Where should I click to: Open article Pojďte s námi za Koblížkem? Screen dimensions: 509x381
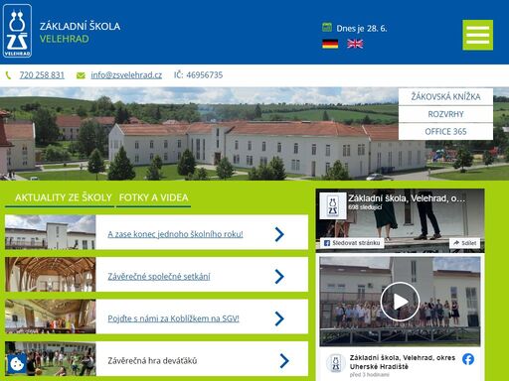click(x=173, y=318)
